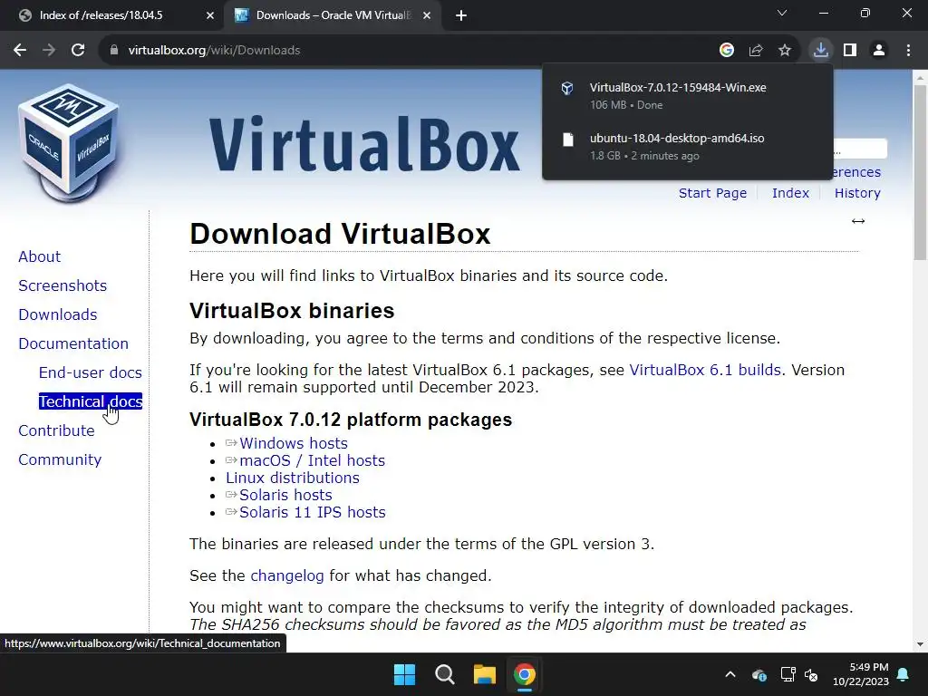Open End-user docs in sidebar

(91, 372)
